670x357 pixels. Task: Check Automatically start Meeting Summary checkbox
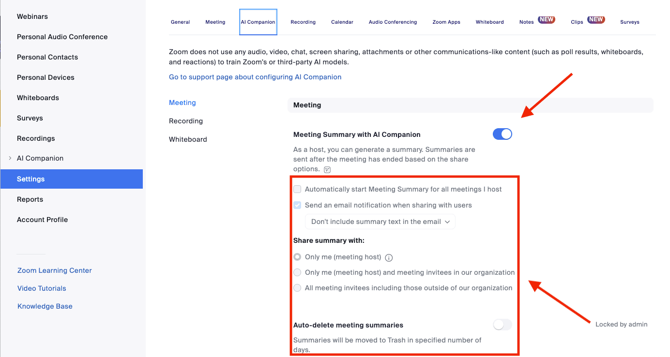(x=297, y=189)
